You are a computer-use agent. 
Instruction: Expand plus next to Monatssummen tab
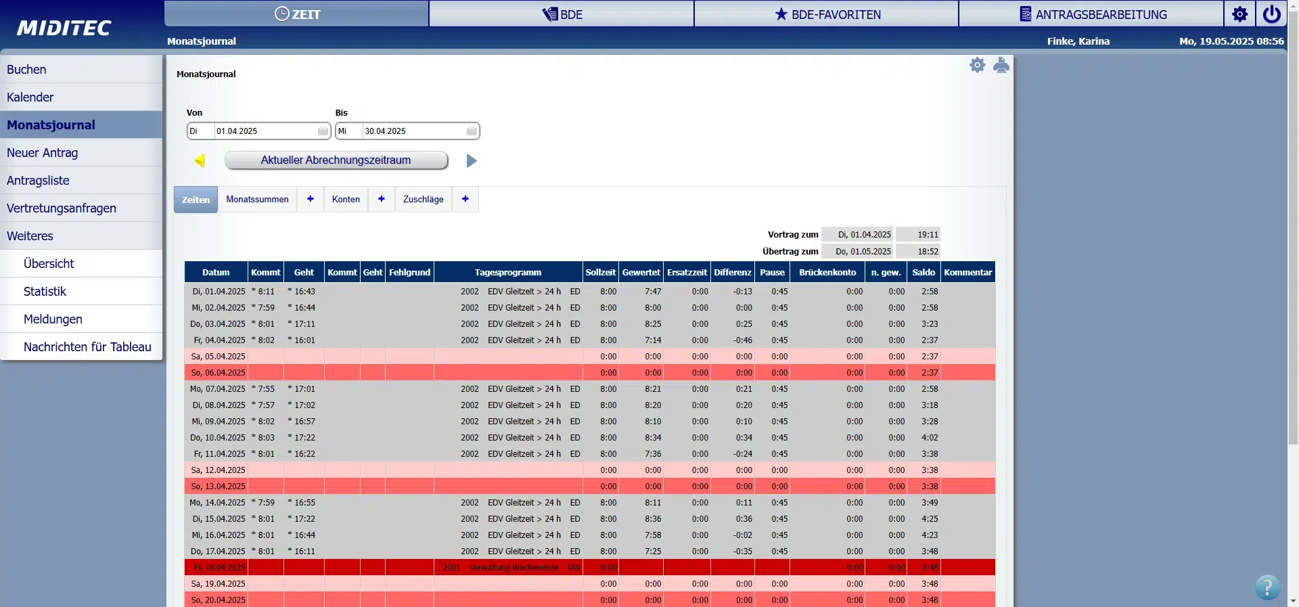[311, 199]
